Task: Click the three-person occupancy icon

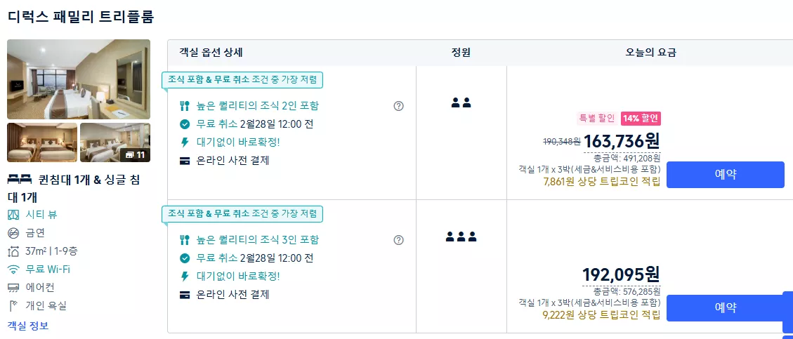Action: (x=461, y=237)
